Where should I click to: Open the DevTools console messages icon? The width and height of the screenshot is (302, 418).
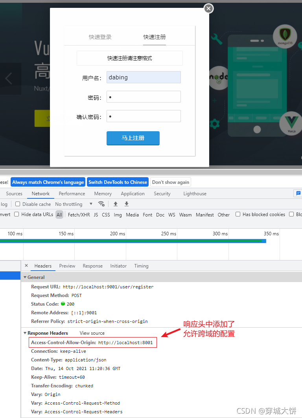[298, 193]
